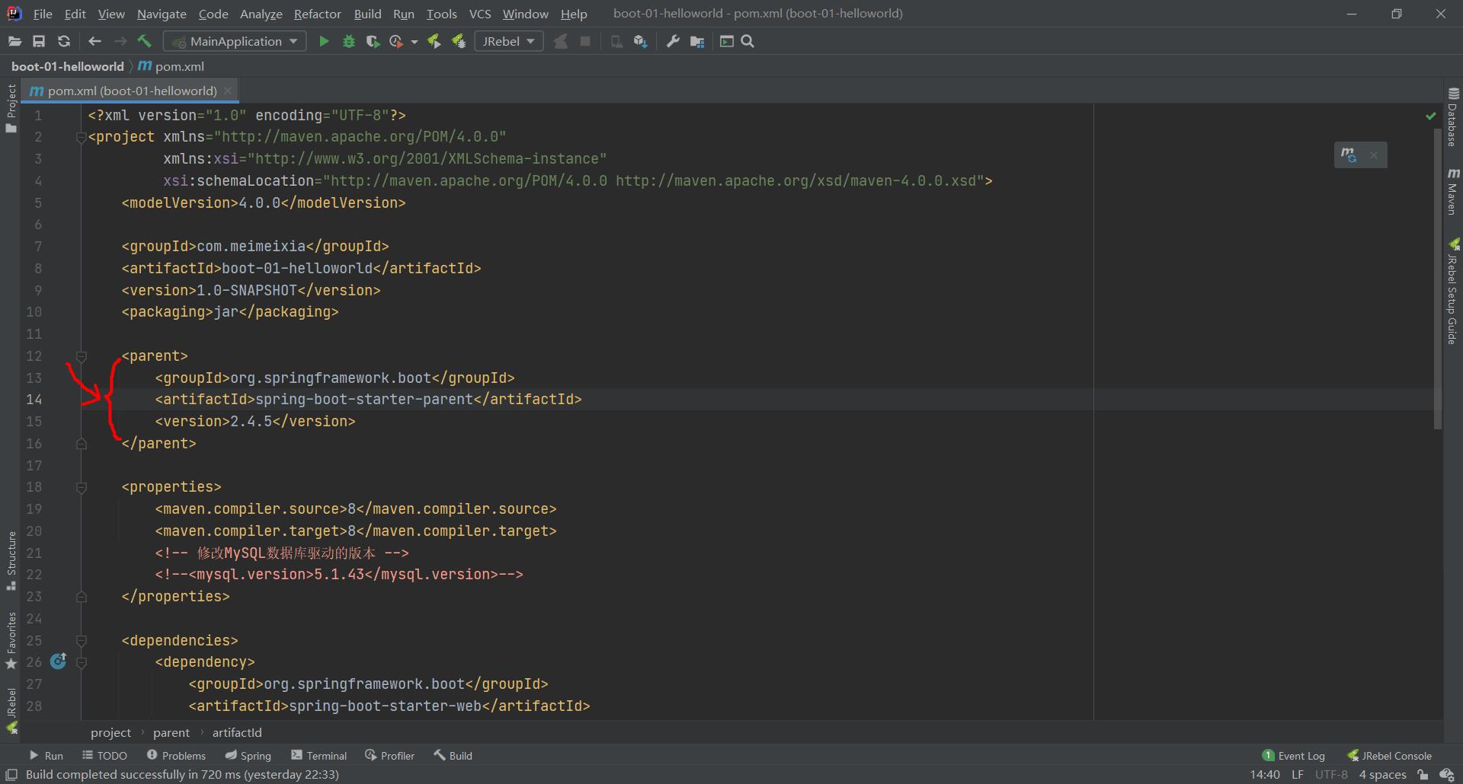The height and width of the screenshot is (784, 1463).
Task: Open Project Structure folder icon
Action: [x=696, y=41]
